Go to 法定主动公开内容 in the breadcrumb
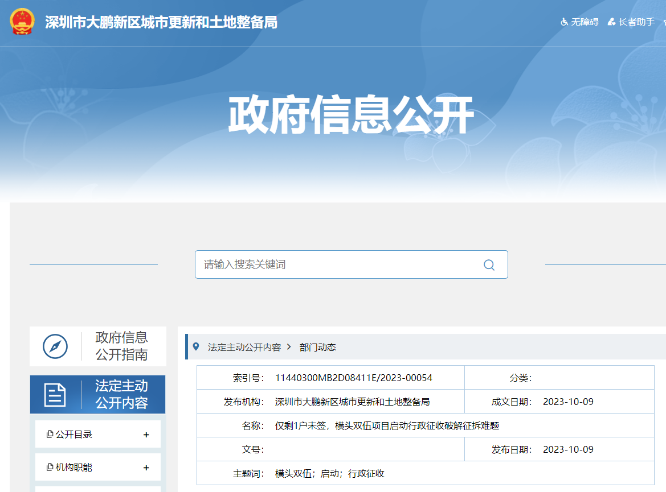666x492 pixels. tap(244, 347)
